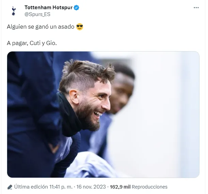Open the @Spurs_ES handle link
Viewport: 208px width, 194px height.
pyautogui.click(x=37, y=14)
